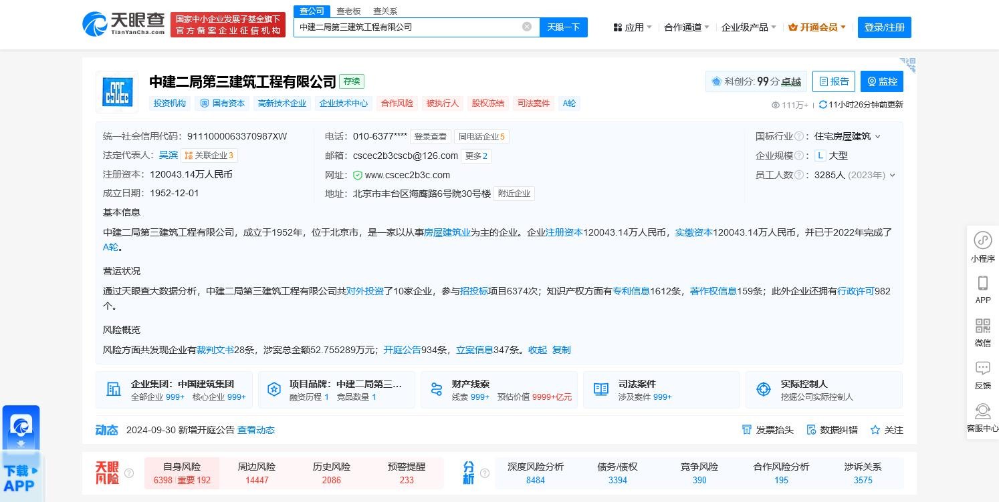Open the WeChat QR code (微信) icon
The height and width of the screenshot is (502, 999).
(982, 326)
